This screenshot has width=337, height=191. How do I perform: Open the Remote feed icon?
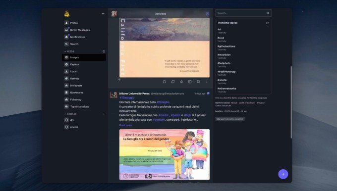click(x=66, y=79)
